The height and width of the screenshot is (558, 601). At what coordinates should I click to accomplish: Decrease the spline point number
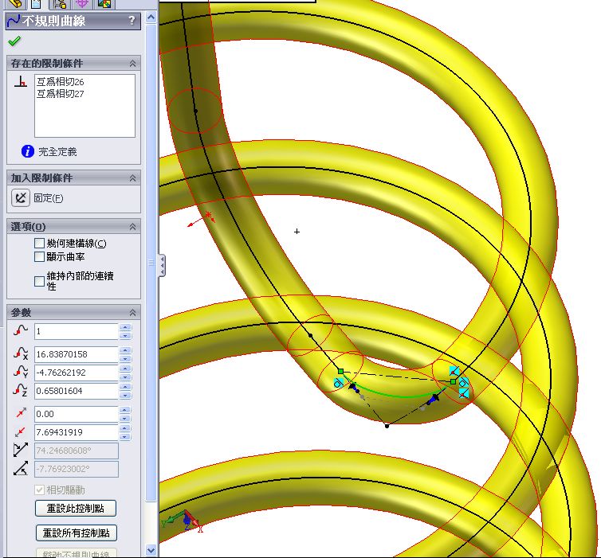pyautogui.click(x=125, y=336)
